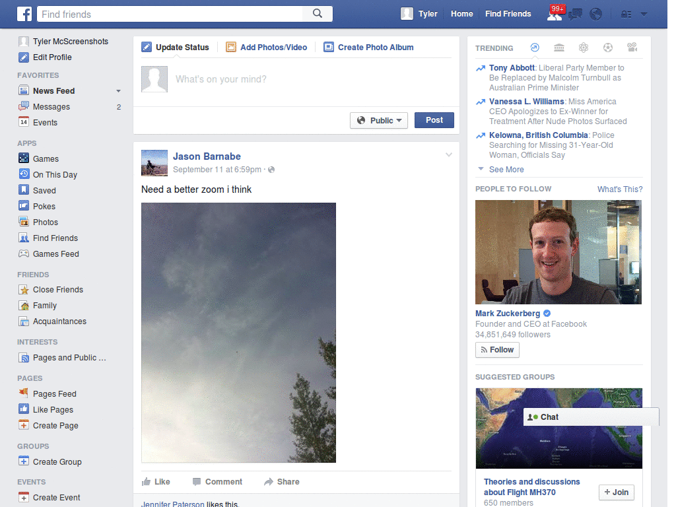
Task: Click Create Group in sidebar
Action: pyautogui.click(x=57, y=461)
